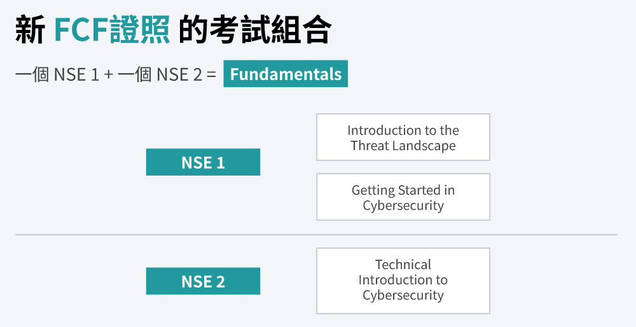
Task: Click the 一個 NSE 2 formula text
Action: tap(160, 74)
